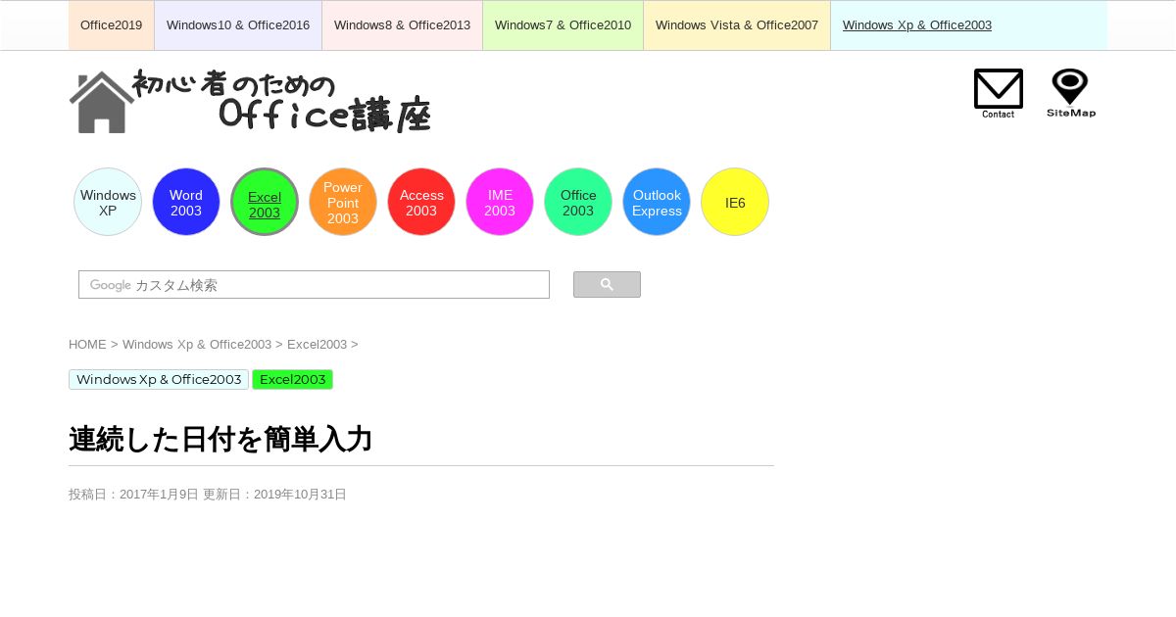Open the Windows Xp & Office2003 top tab
The height and width of the screenshot is (617, 1176).
(x=917, y=25)
